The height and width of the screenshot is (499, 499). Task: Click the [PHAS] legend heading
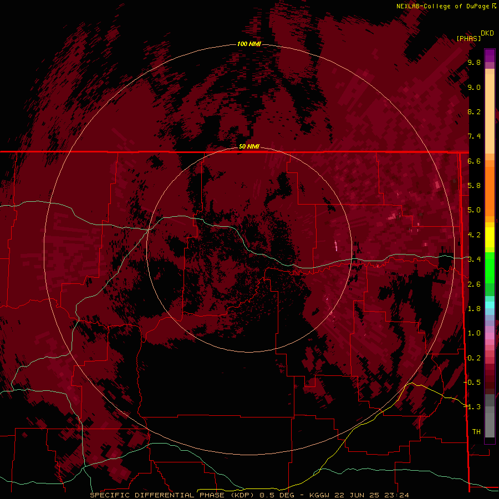click(469, 38)
